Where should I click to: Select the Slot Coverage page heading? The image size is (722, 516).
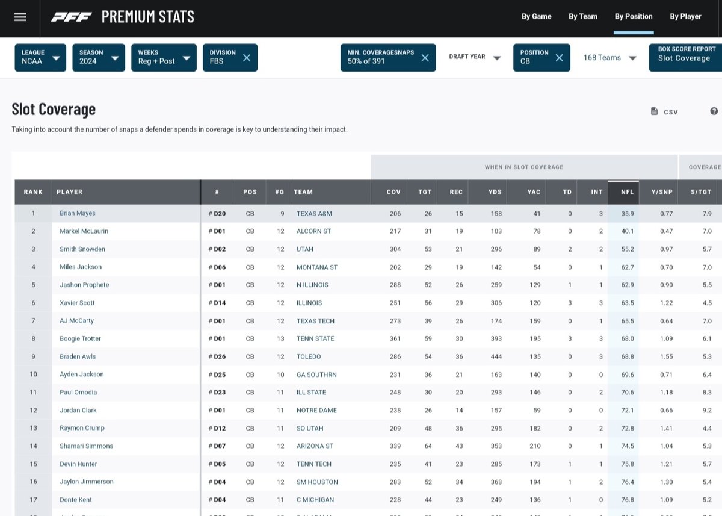point(54,110)
